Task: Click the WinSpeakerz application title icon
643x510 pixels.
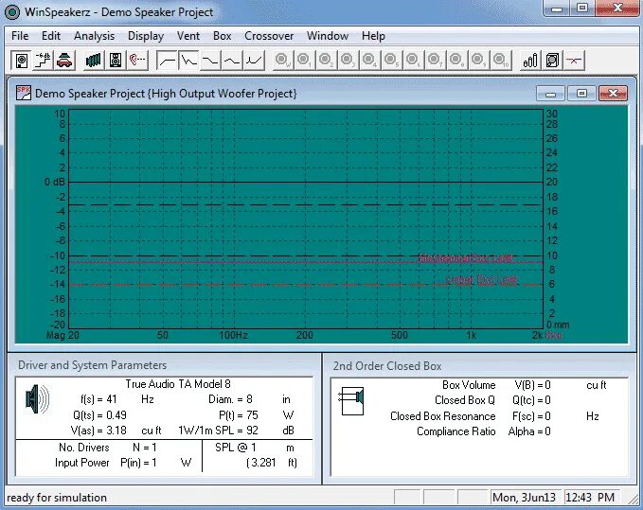Action: click(12, 12)
